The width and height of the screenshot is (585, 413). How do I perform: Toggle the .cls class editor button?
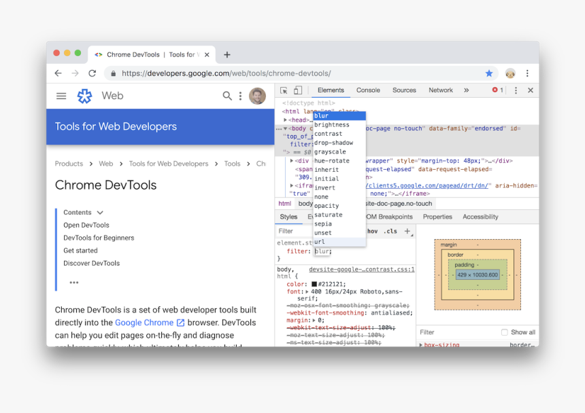390,231
